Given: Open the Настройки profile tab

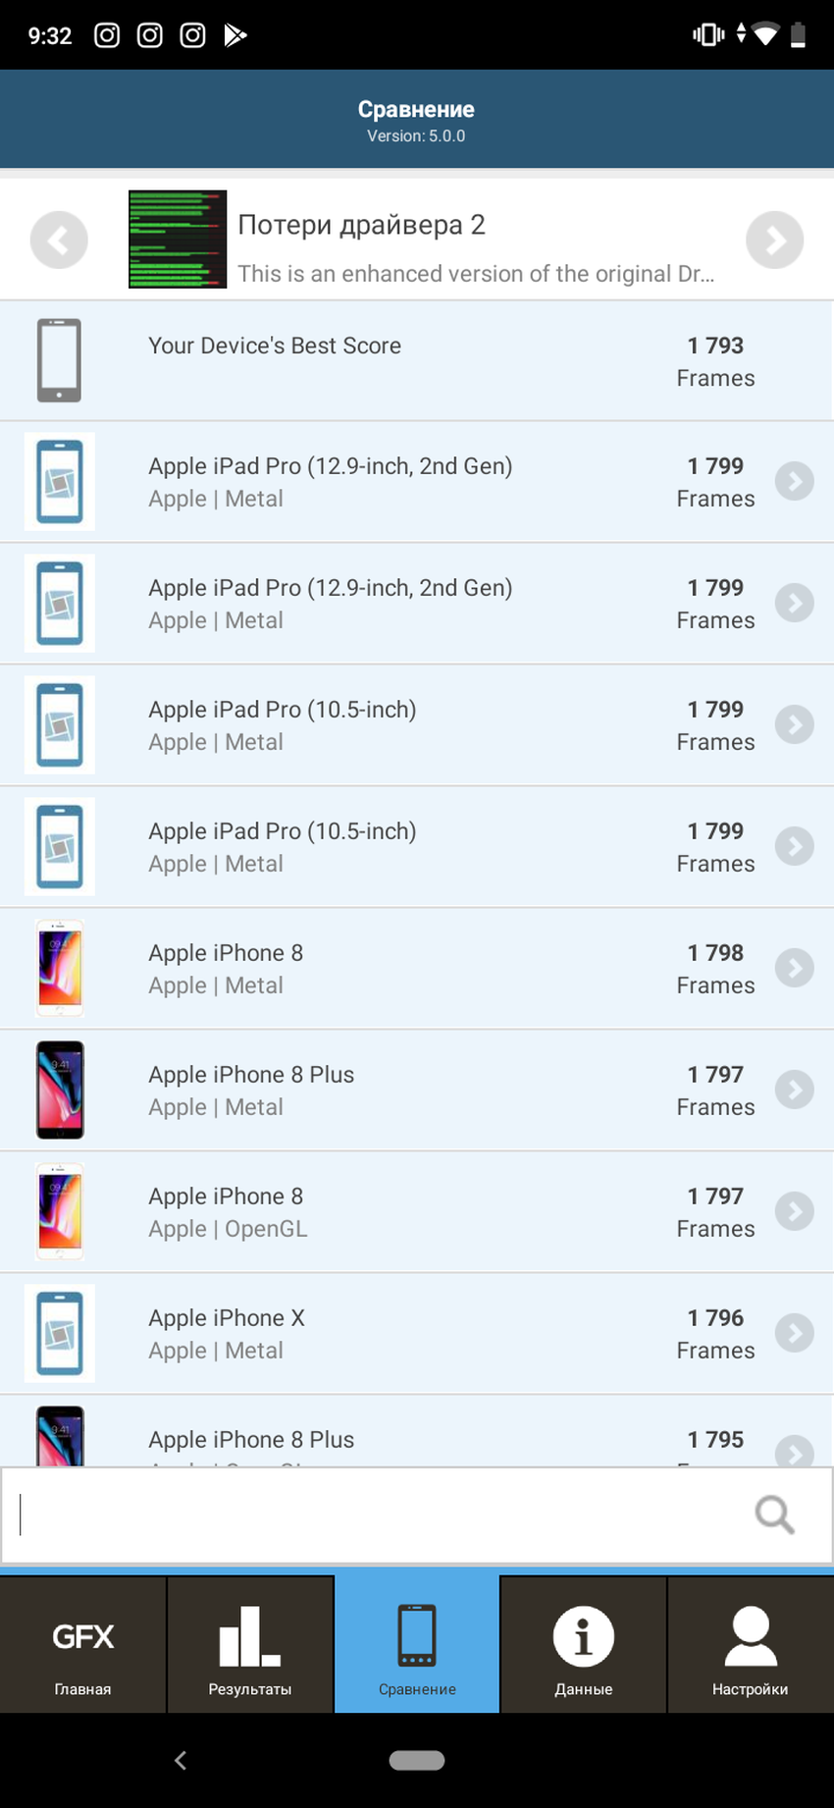Looking at the screenshot, I should tap(751, 1645).
